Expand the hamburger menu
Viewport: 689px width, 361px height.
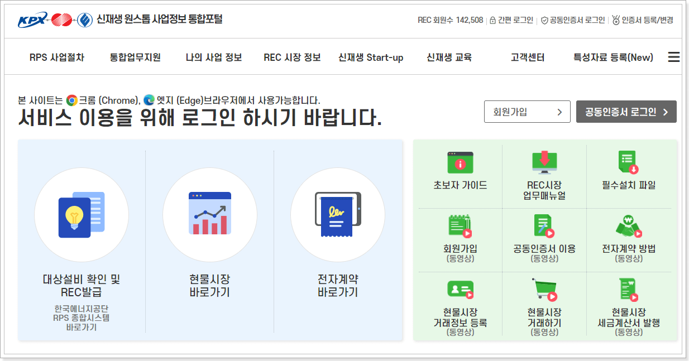(x=673, y=56)
